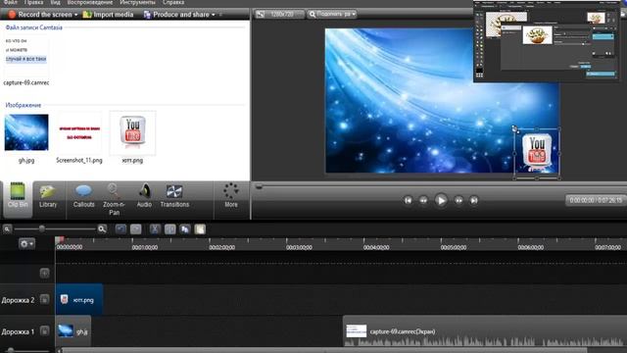
Task: Click the zoom out magnifier on timeline
Action: [x=7, y=228]
